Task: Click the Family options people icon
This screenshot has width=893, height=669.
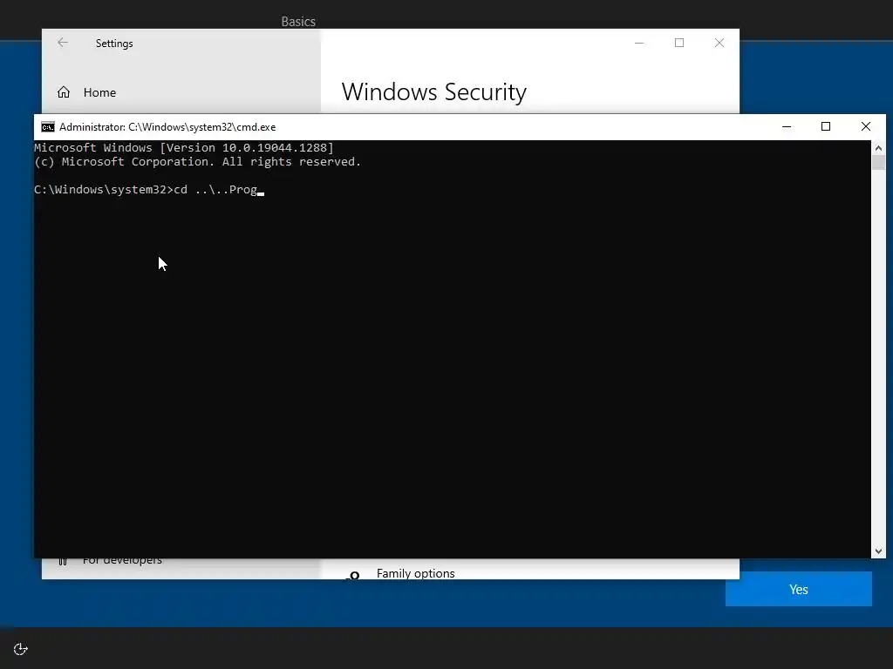Action: [x=352, y=576]
